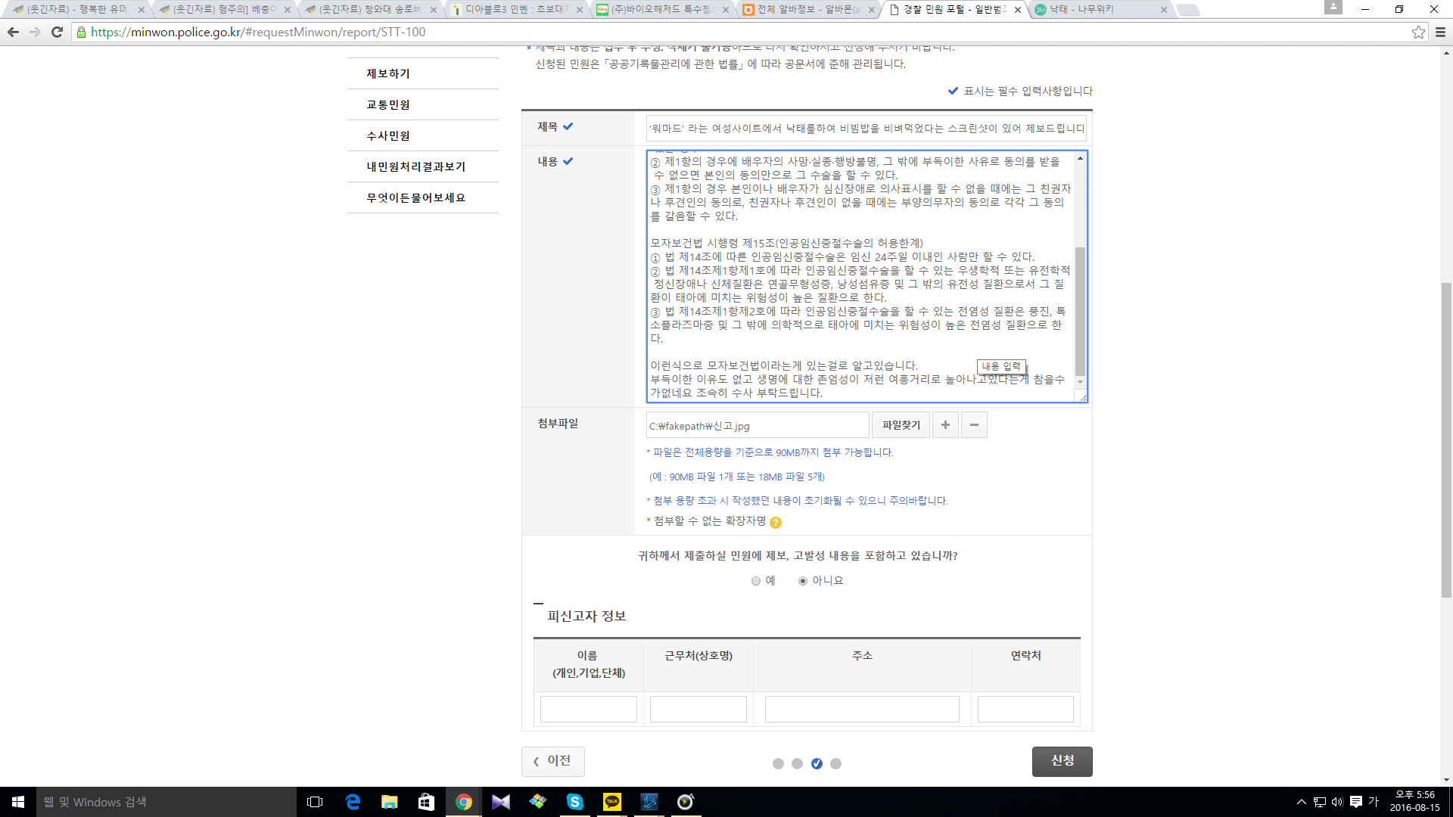This screenshot has height=817, width=1453.
Task: Click the '신청' submit button
Action: tap(1062, 761)
